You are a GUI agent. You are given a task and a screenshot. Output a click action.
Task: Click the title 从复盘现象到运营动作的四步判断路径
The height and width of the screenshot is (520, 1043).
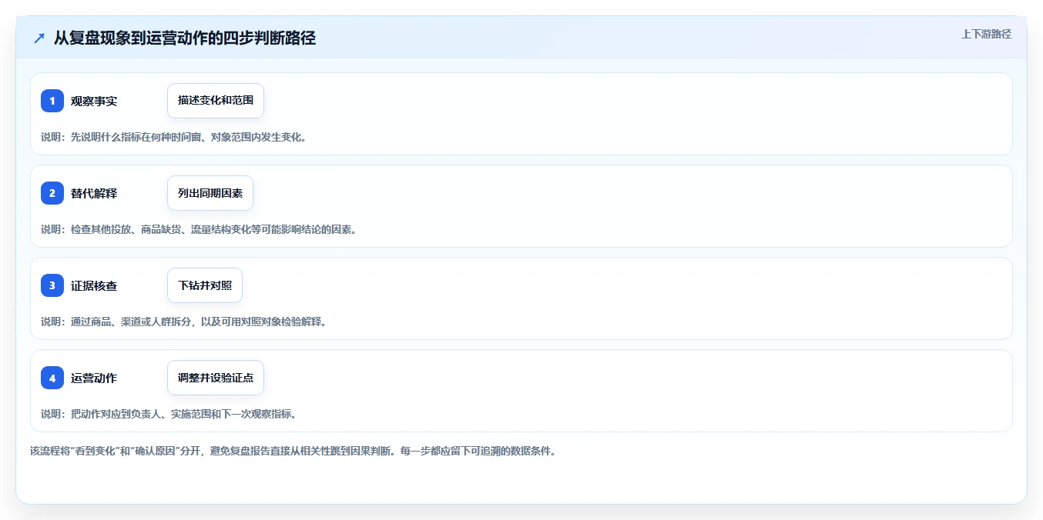coord(185,38)
